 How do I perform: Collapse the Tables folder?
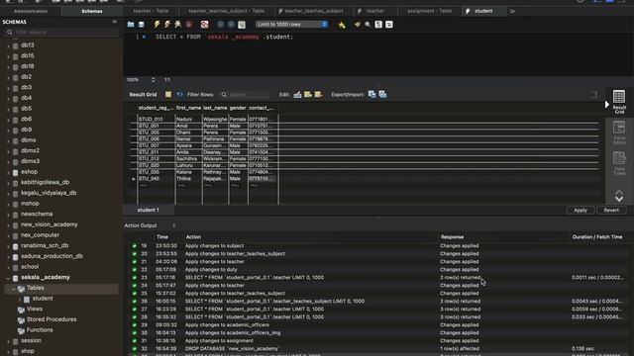13,288
